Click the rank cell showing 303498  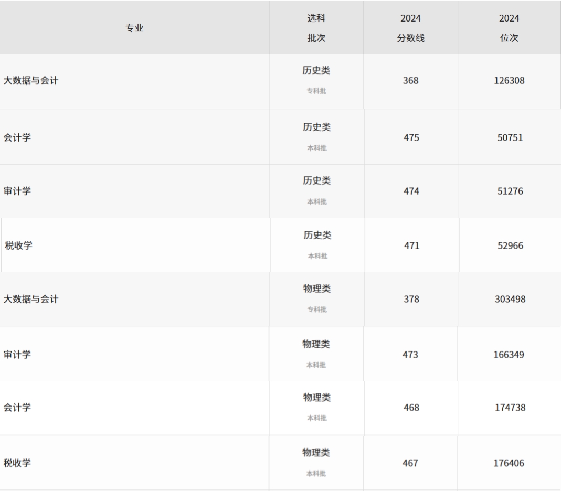510,299
